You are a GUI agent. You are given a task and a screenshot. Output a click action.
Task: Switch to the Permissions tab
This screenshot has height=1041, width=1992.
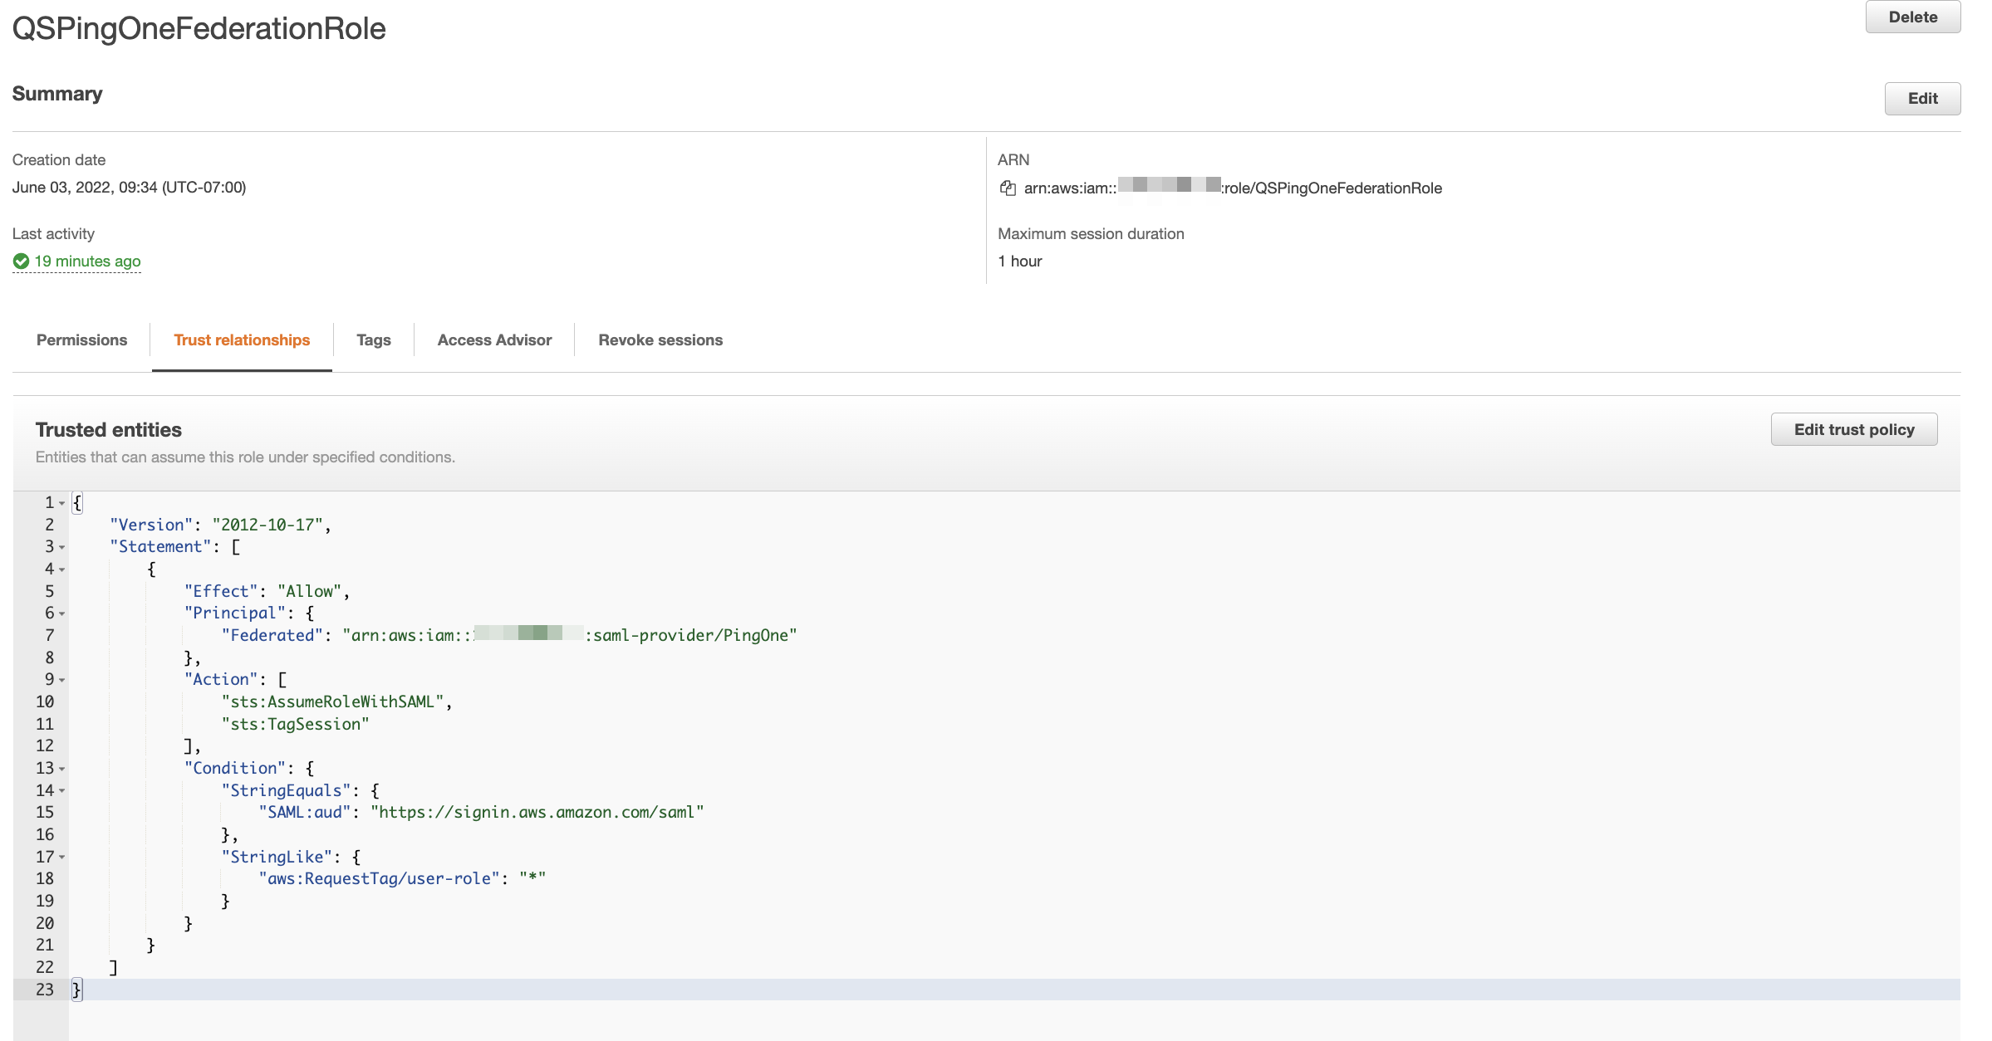[81, 340]
